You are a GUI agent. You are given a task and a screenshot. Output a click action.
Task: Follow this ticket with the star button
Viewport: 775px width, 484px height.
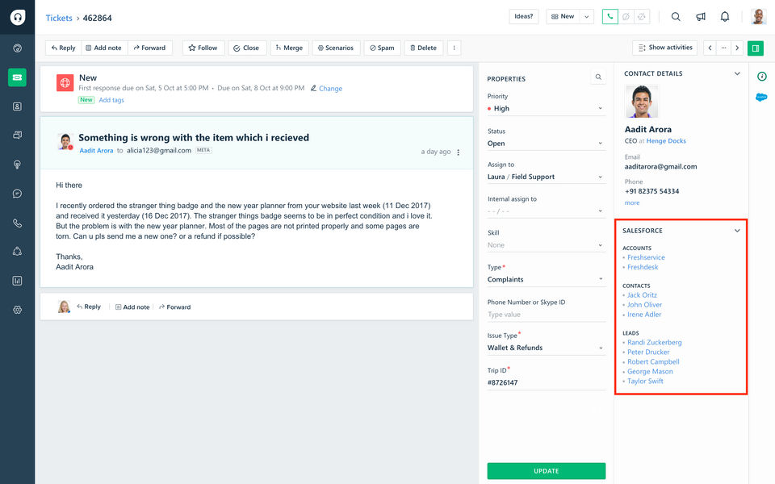click(203, 48)
